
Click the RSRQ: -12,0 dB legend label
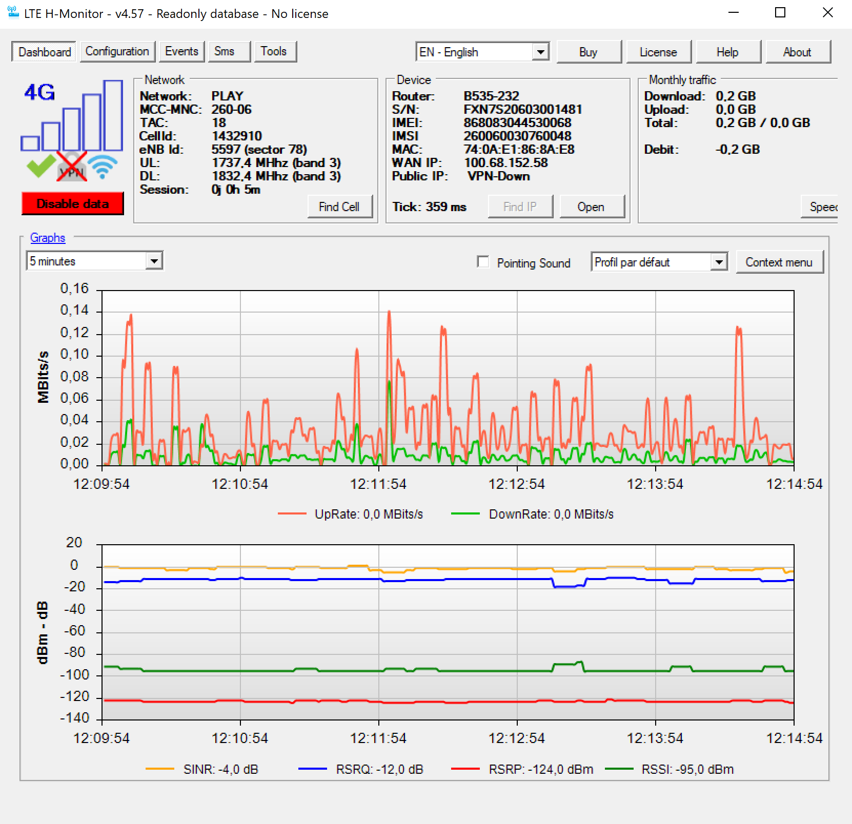coord(379,769)
